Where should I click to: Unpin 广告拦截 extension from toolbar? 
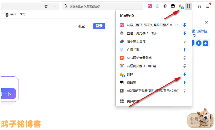(184, 49)
